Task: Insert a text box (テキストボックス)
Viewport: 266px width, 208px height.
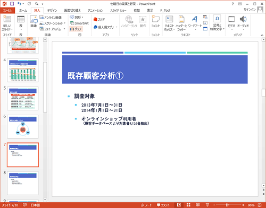Action: (x=169, y=23)
